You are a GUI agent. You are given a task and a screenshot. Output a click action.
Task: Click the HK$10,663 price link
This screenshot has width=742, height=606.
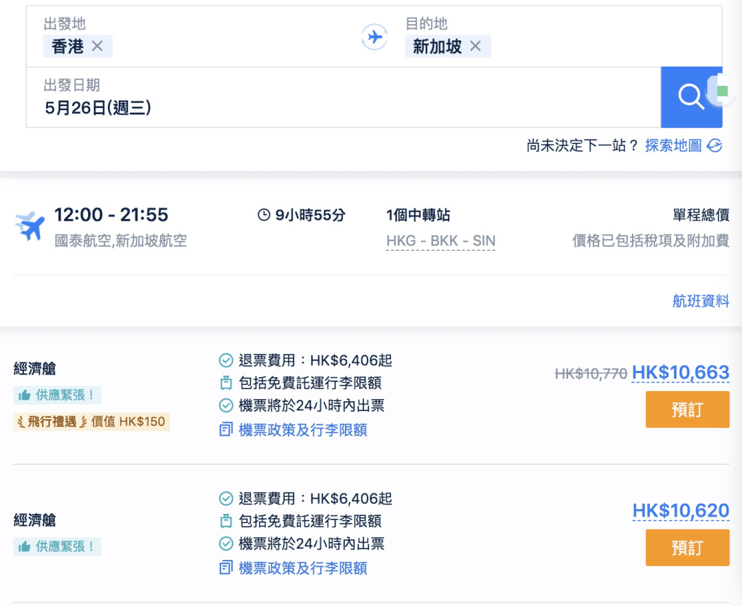pyautogui.click(x=680, y=372)
